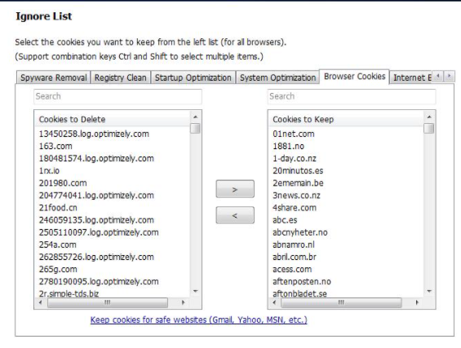Click the tab strip scroll-right arrow

tap(449, 77)
